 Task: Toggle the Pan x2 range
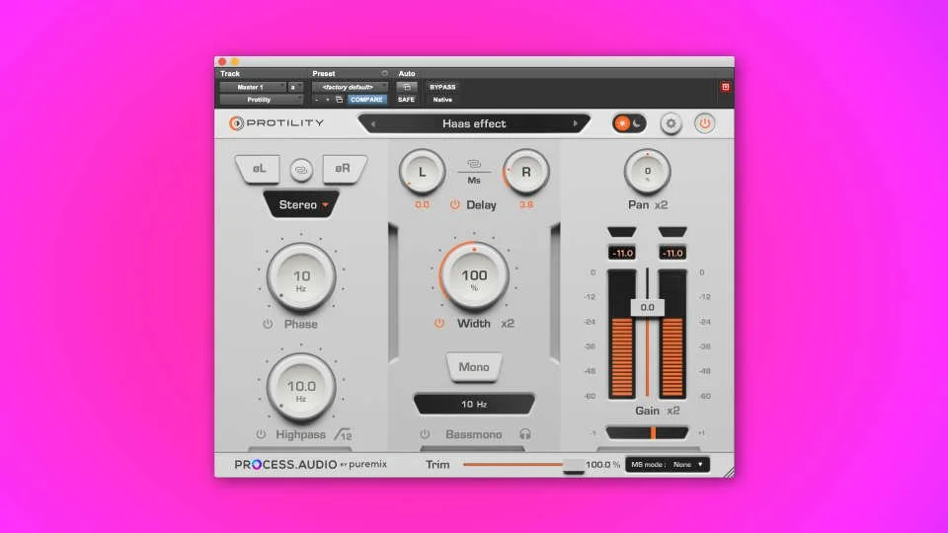[x=662, y=205]
